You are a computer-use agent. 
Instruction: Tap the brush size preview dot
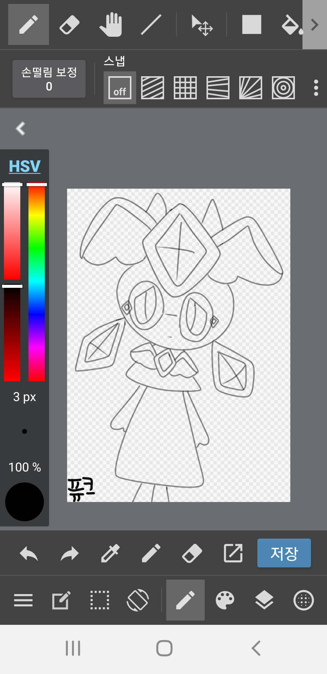25,431
